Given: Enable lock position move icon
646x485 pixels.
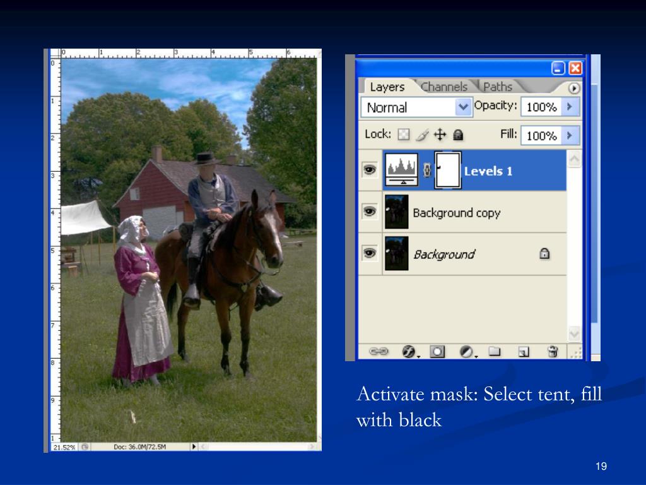Looking at the screenshot, I should (x=440, y=135).
